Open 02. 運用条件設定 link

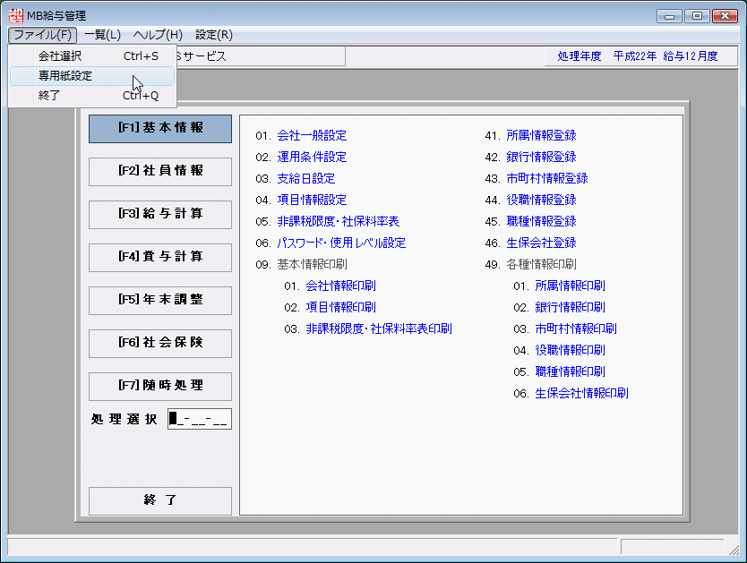(312, 157)
